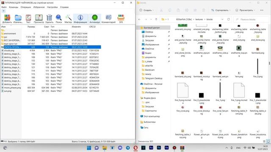Screen dimensions: 271x152
Task: Go up one level arrow in WinRAR
Action: pyautogui.click(x=4, y=11)
